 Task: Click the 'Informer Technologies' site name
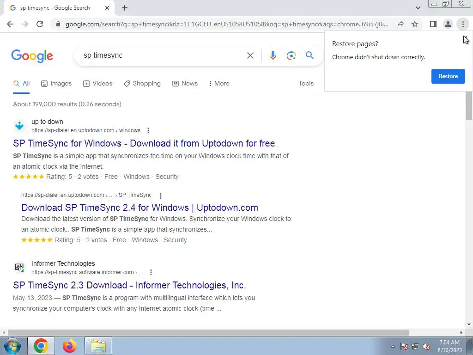(63, 263)
